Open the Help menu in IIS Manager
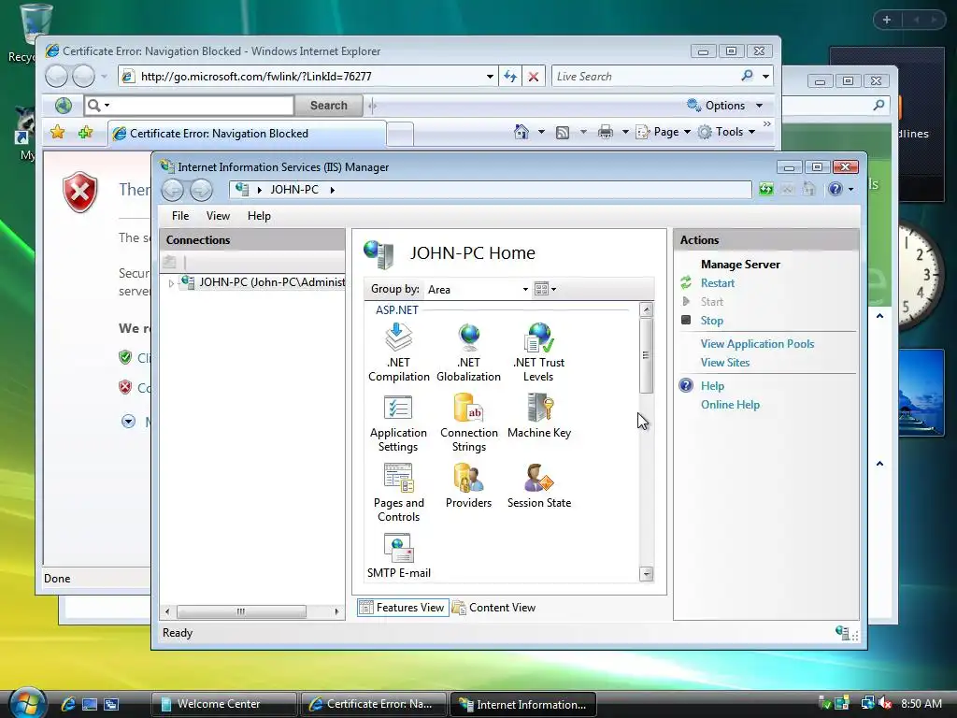Screen dimensions: 957x718 click(259, 216)
